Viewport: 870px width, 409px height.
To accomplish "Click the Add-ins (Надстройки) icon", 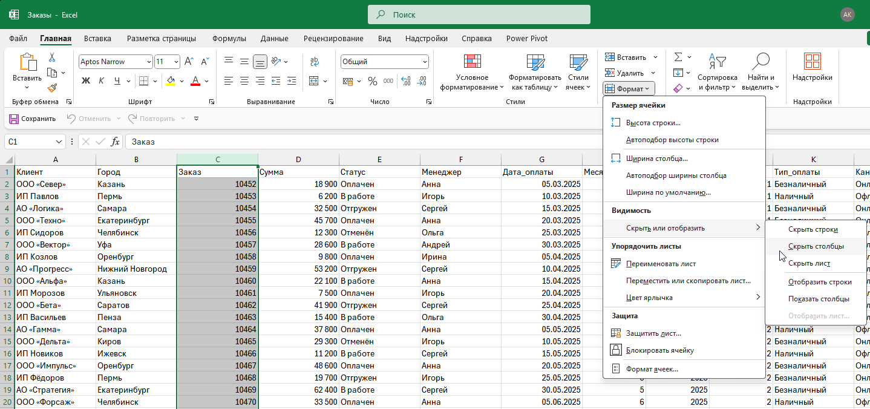I will pos(812,68).
